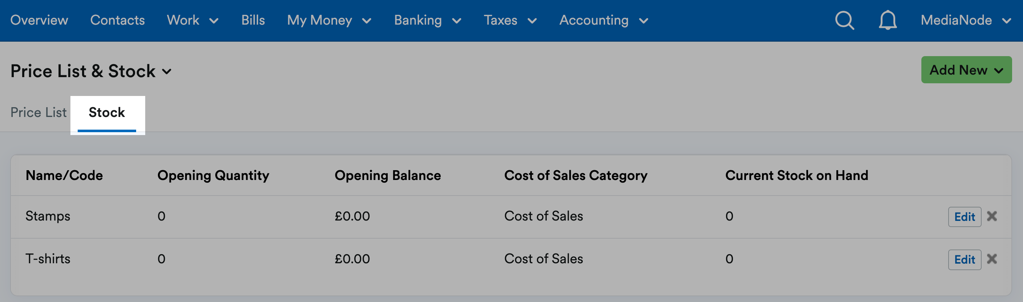Click the Opening Balance column header
Viewport: 1023px width, 302px height.
[388, 176]
